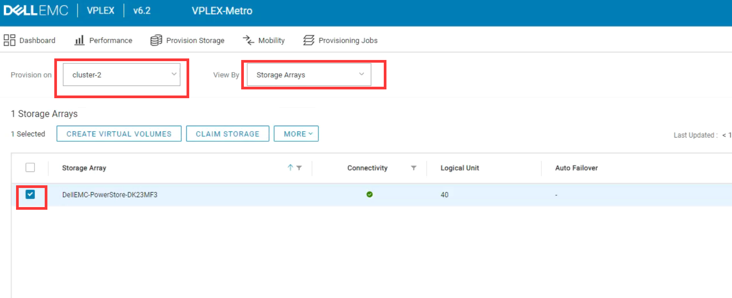The height and width of the screenshot is (298, 732).
Task: Open the Connectivity column filter icon
Action: 414,168
